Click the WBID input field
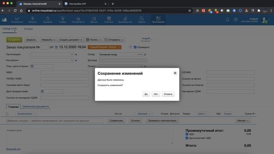 [65, 72]
